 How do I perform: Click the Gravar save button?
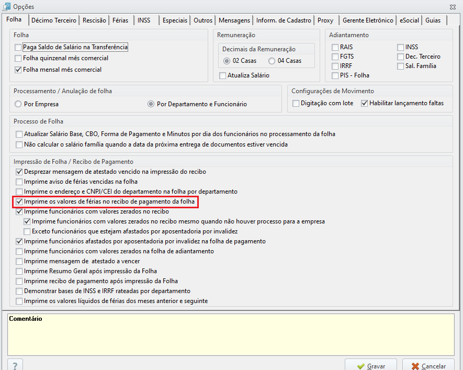371,366
